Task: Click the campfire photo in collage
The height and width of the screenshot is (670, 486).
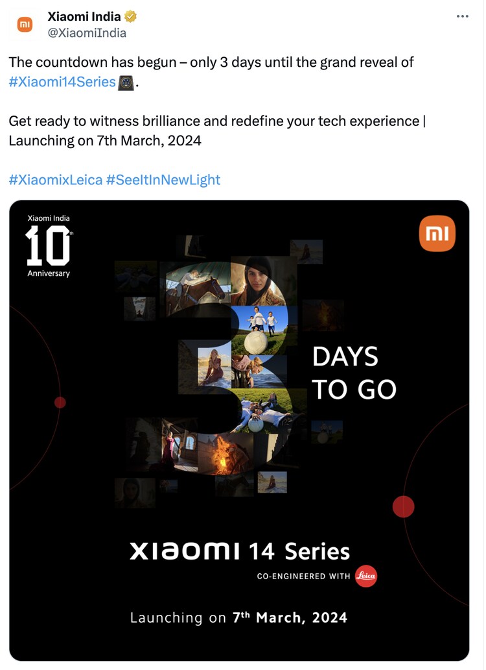Action: 225,454
